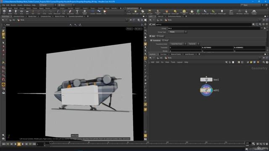Image resolution: width=269 pixels, height=151 pixels.
Task: Select the Peak radio option
Action: click(165, 40)
